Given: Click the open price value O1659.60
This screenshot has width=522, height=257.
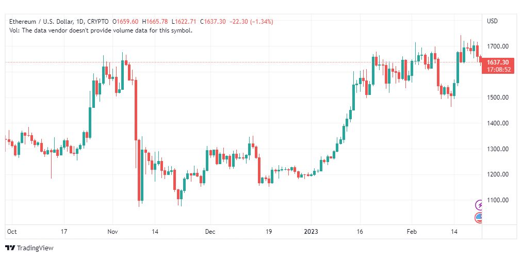Looking at the screenshot, I should coord(124,22).
